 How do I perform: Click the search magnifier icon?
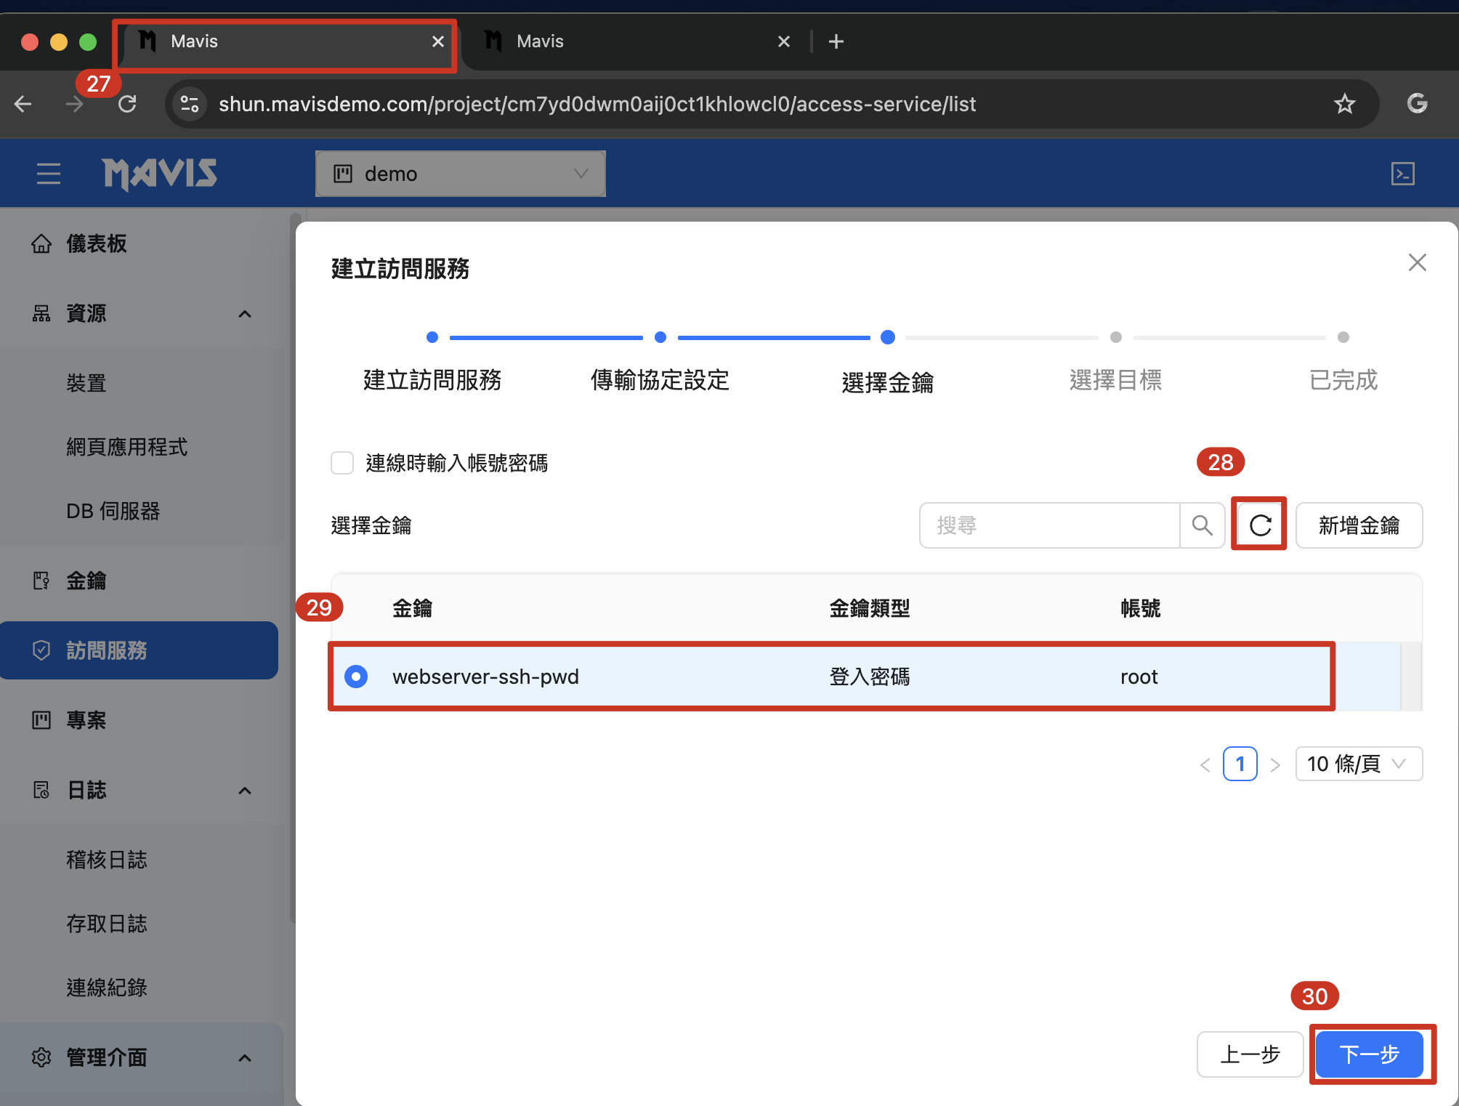[1202, 525]
